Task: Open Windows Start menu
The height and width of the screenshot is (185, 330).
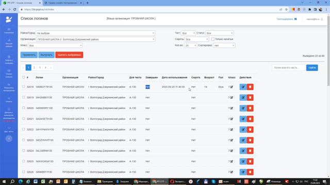Action: (4, 181)
